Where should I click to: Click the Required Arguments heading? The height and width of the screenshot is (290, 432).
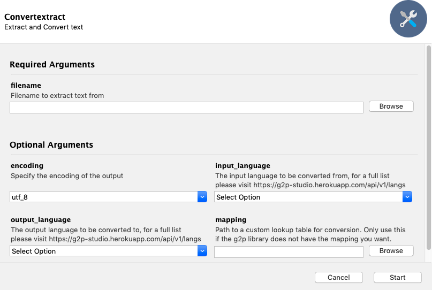pyautogui.click(x=52, y=65)
